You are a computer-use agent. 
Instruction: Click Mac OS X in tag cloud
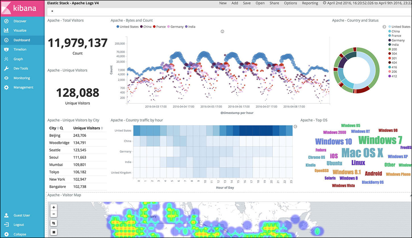(x=362, y=153)
